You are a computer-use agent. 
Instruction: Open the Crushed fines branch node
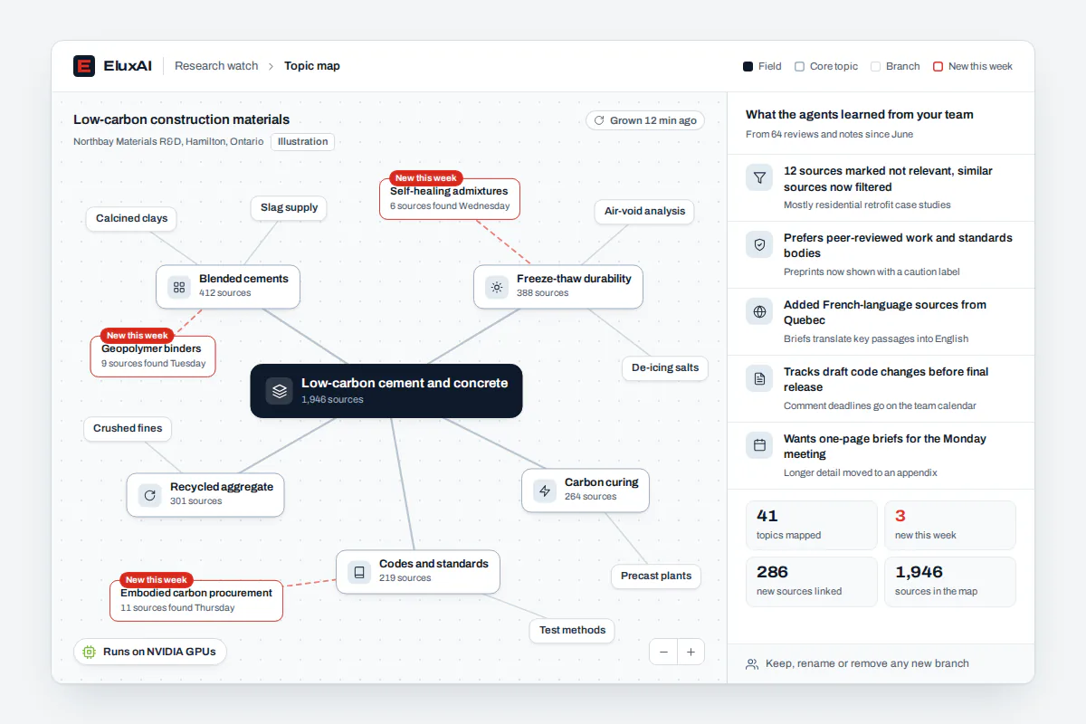click(x=128, y=428)
